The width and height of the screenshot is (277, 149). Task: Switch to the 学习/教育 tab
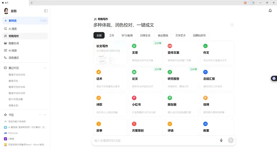click(127, 35)
